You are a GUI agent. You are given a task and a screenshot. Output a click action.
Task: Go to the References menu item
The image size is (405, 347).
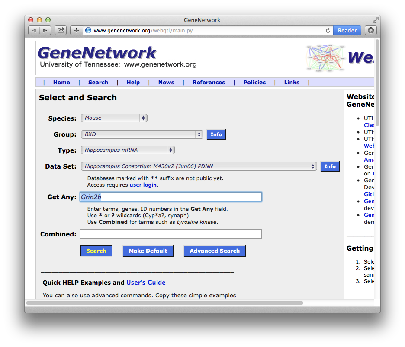tap(209, 83)
